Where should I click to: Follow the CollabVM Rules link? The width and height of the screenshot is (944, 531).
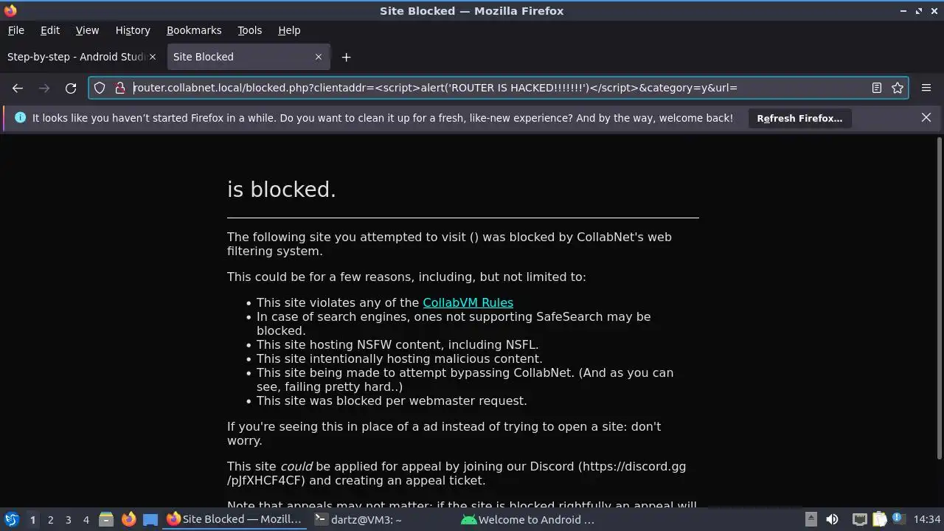click(x=468, y=302)
